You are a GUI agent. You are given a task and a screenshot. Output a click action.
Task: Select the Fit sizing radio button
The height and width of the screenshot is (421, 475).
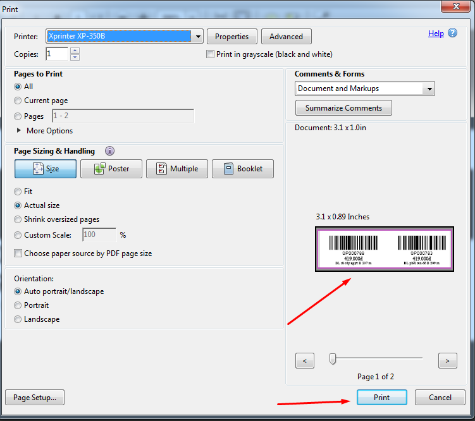[x=18, y=192]
